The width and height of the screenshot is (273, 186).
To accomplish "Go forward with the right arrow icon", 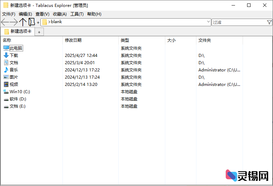I will 13,22.
